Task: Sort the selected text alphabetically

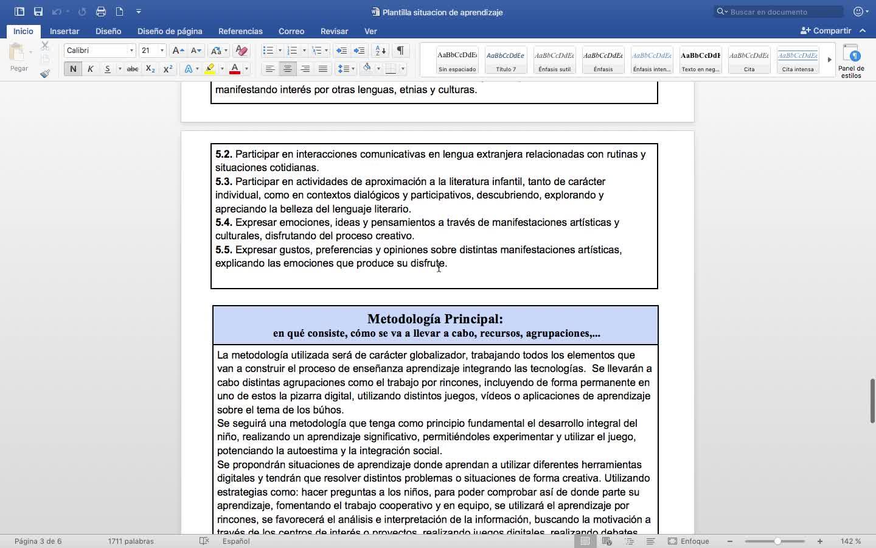Action: click(381, 51)
